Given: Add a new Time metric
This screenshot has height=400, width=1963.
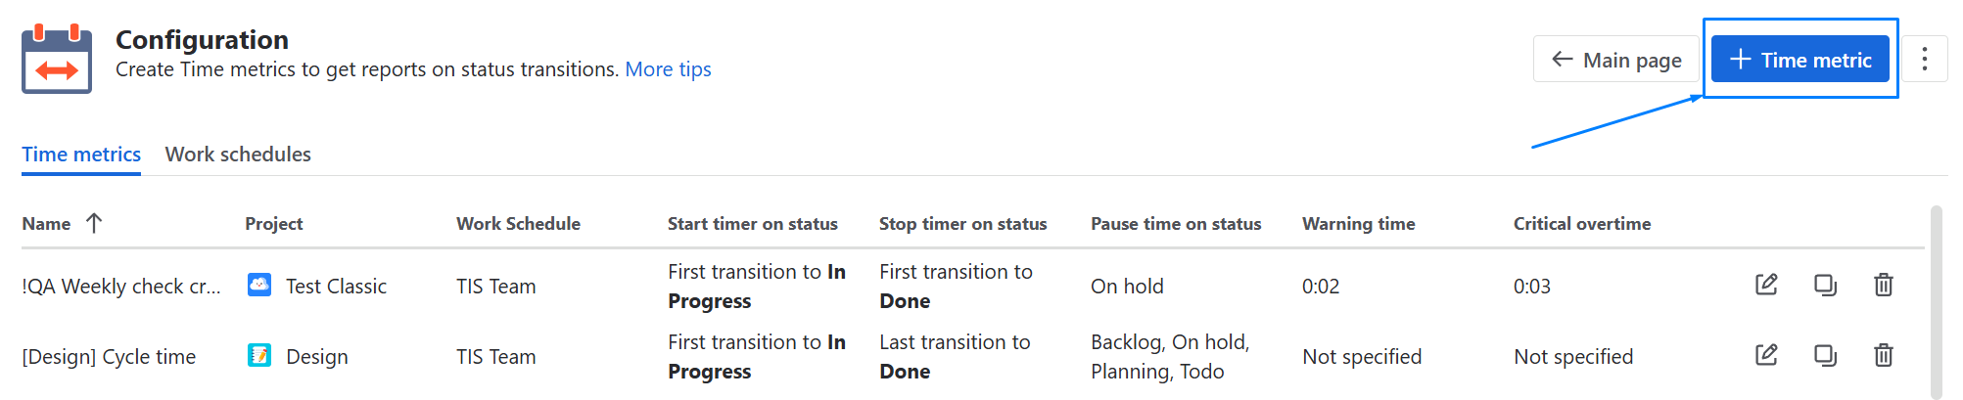Looking at the screenshot, I should [x=1799, y=60].
